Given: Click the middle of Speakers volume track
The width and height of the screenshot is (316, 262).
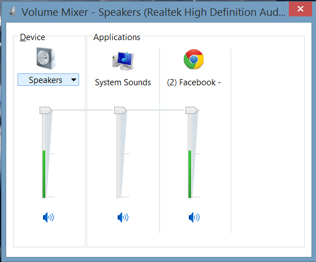Looking at the screenshot, I should 44,154.
